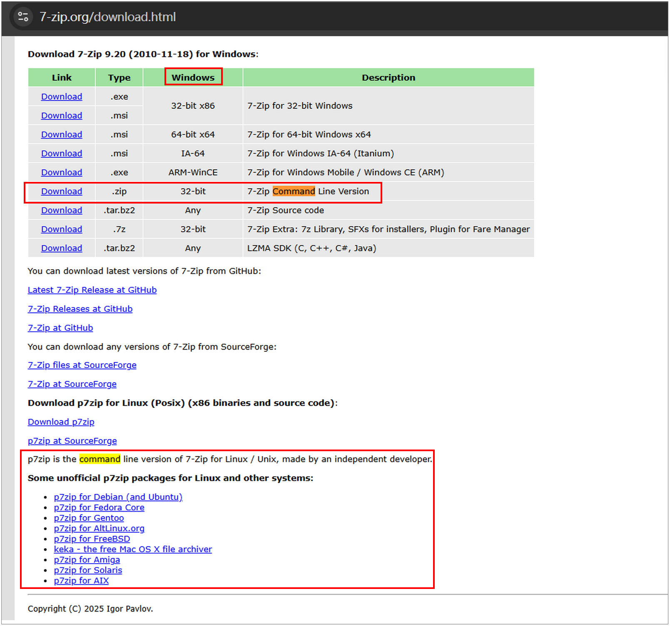
Task: Open the p7zip for Solaris link
Action: point(88,570)
